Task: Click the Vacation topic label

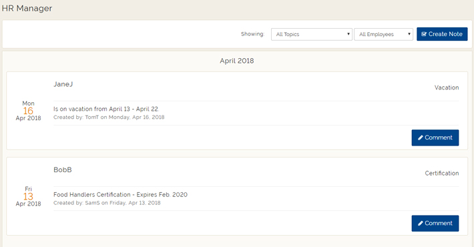Action: click(447, 87)
